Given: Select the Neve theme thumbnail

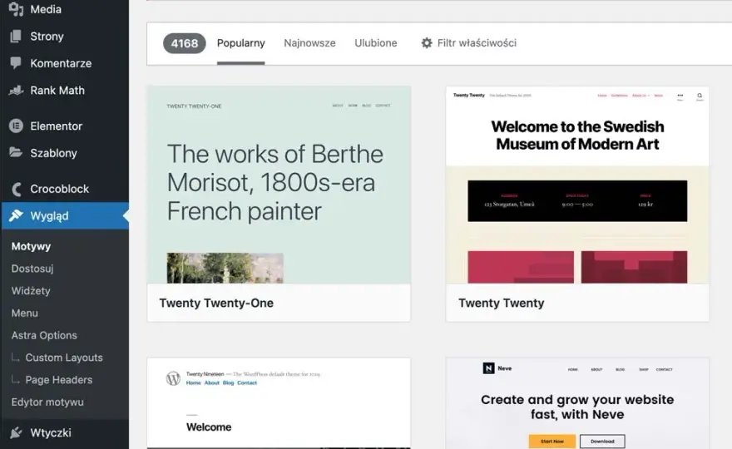Looking at the screenshot, I should tap(577, 404).
